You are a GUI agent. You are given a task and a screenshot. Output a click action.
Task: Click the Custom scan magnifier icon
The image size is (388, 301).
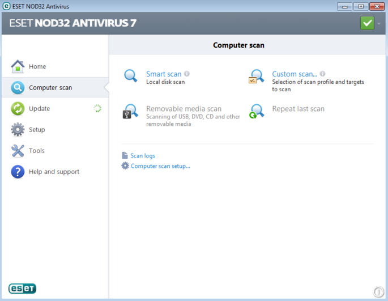pos(257,77)
